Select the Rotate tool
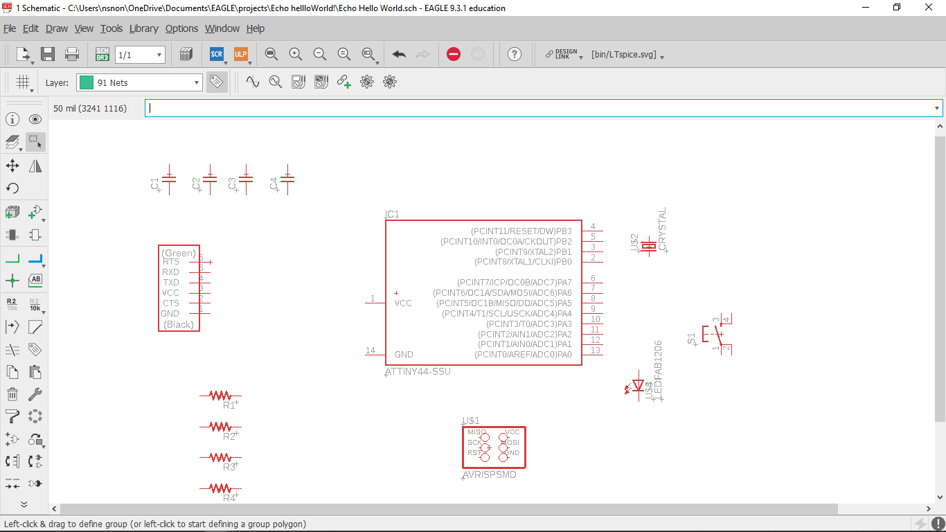The height and width of the screenshot is (532, 946). 12,188
